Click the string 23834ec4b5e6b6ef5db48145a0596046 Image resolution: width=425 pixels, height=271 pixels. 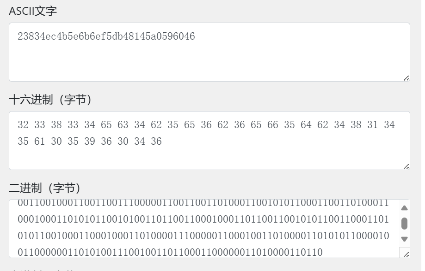point(106,36)
